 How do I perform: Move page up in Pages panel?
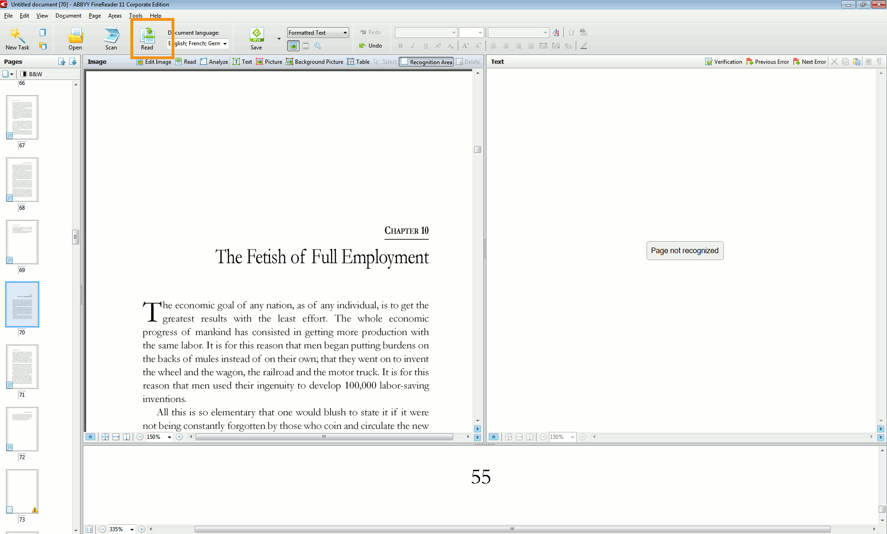(62, 62)
